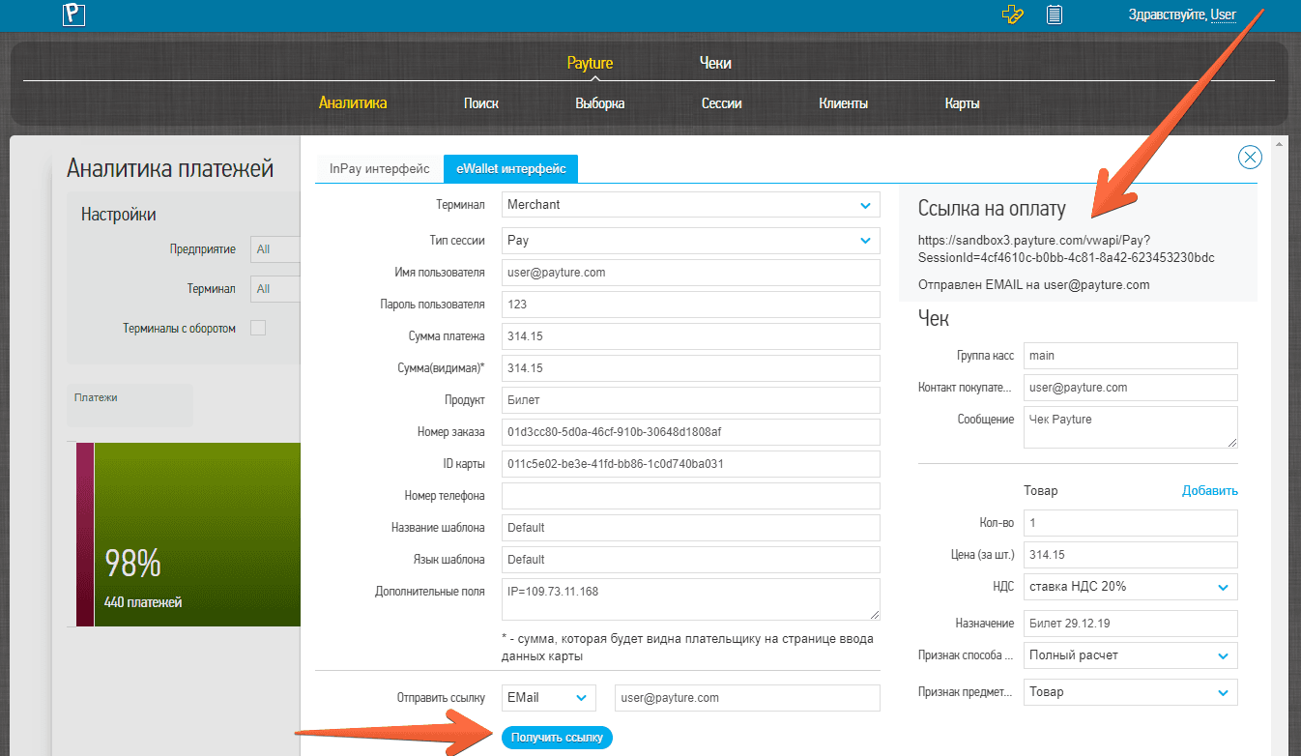Focus the empty Номер телефона field
This screenshot has height=756, width=1301.
tap(691, 496)
